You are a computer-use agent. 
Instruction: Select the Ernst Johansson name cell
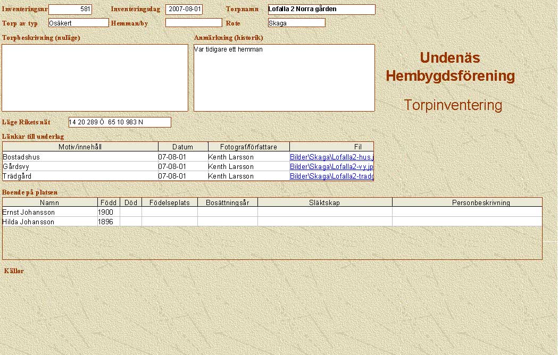coord(49,213)
